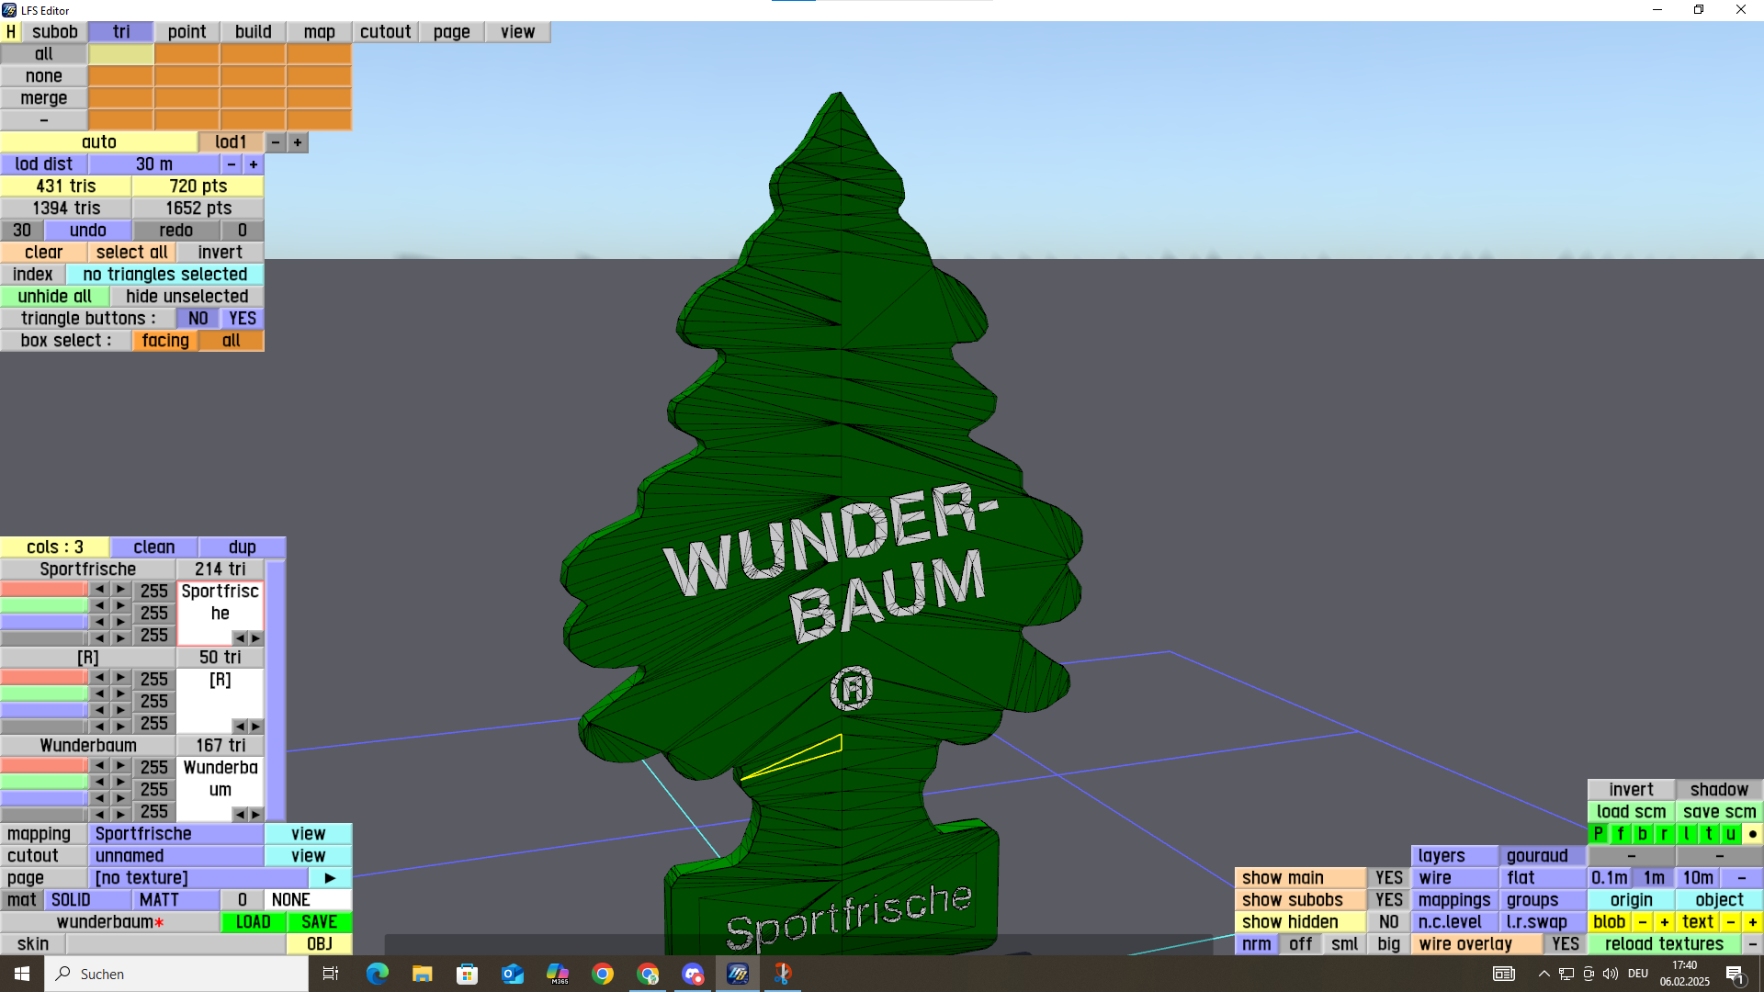Click the 'P' perspective view button
The height and width of the screenshot is (992, 1764).
point(1598,834)
